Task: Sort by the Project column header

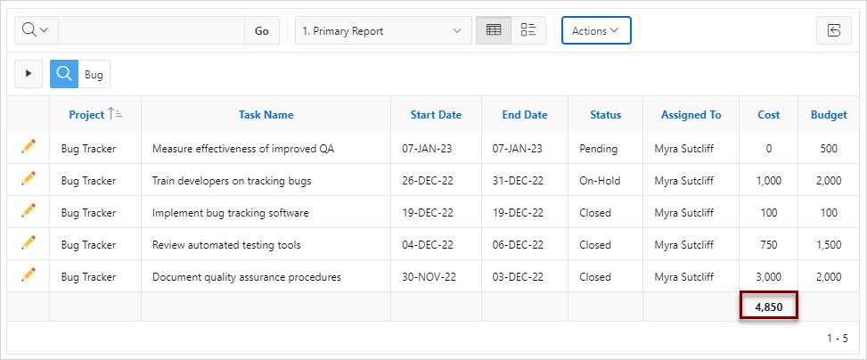Action: point(86,114)
